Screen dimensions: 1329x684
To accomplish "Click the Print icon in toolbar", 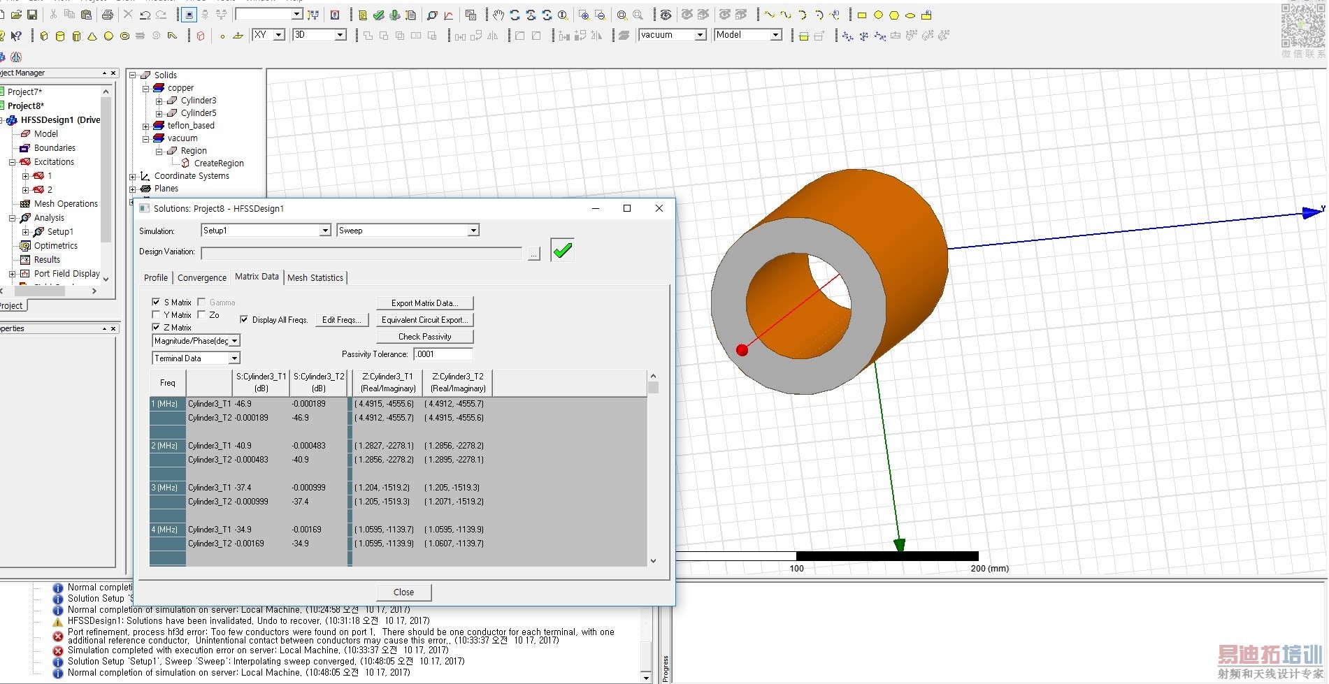I will (x=108, y=15).
